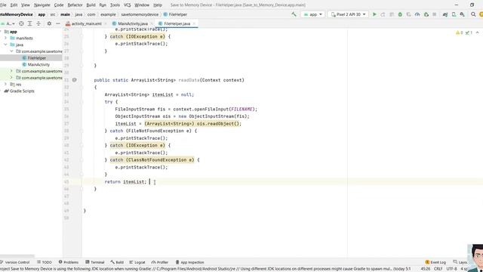Open Project panel gear options

49,23
